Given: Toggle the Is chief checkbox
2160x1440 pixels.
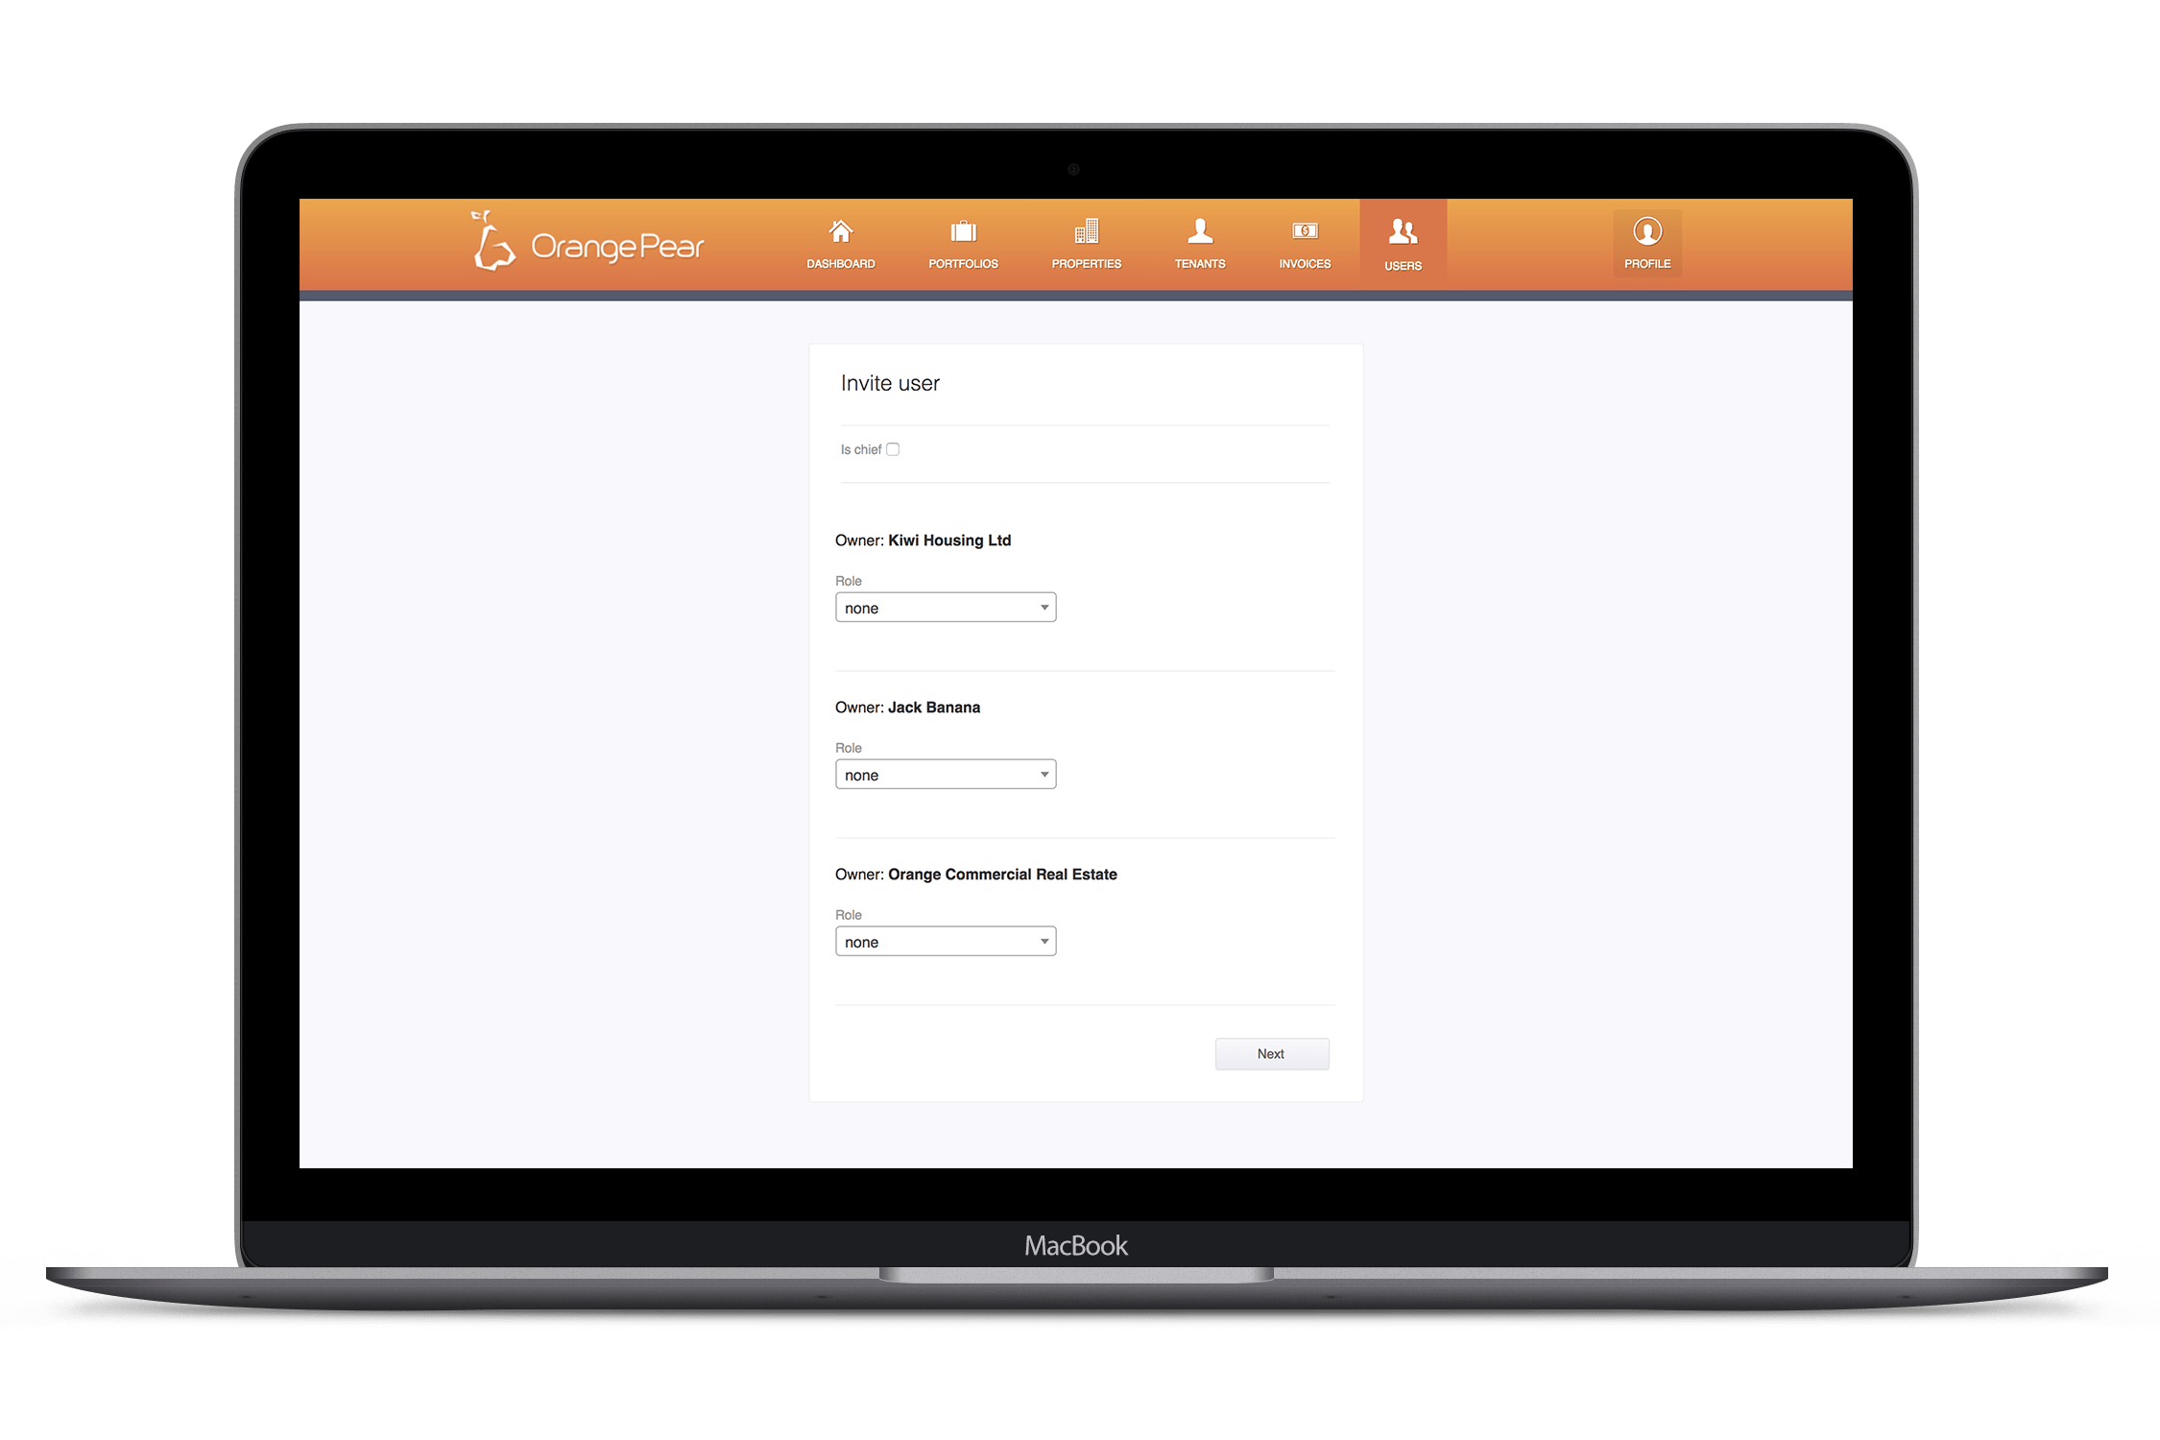Looking at the screenshot, I should point(894,448).
